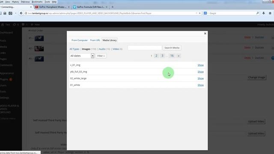Viewport: 274px width, 154px height.
Task: Open the Help menu
Action: point(54,2)
